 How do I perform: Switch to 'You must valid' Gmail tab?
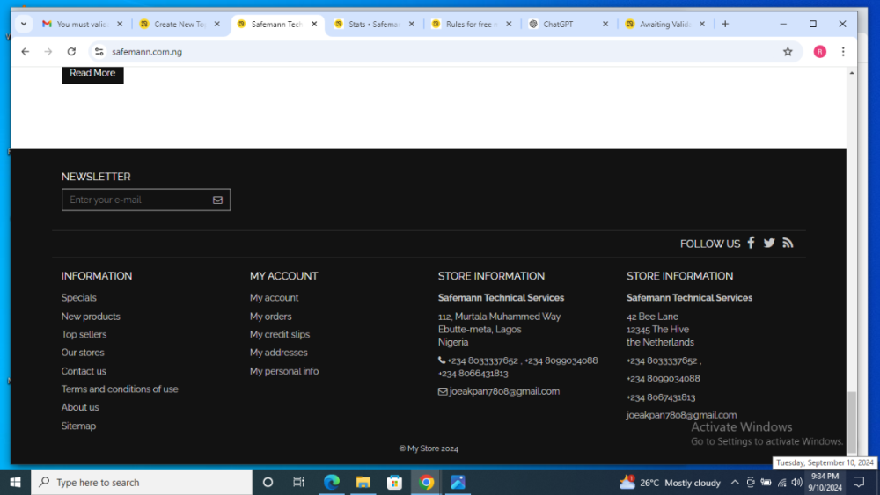[82, 24]
